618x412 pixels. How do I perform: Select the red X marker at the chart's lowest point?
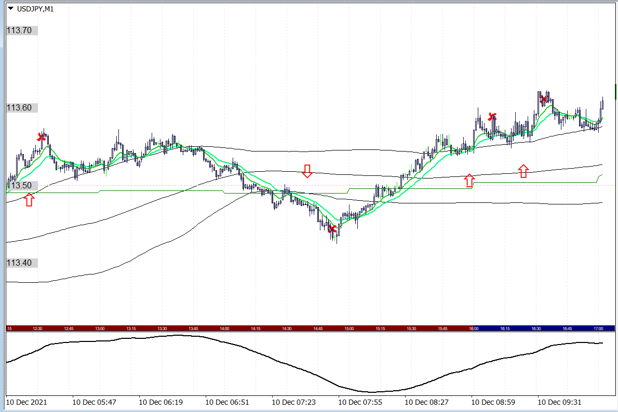click(x=332, y=228)
